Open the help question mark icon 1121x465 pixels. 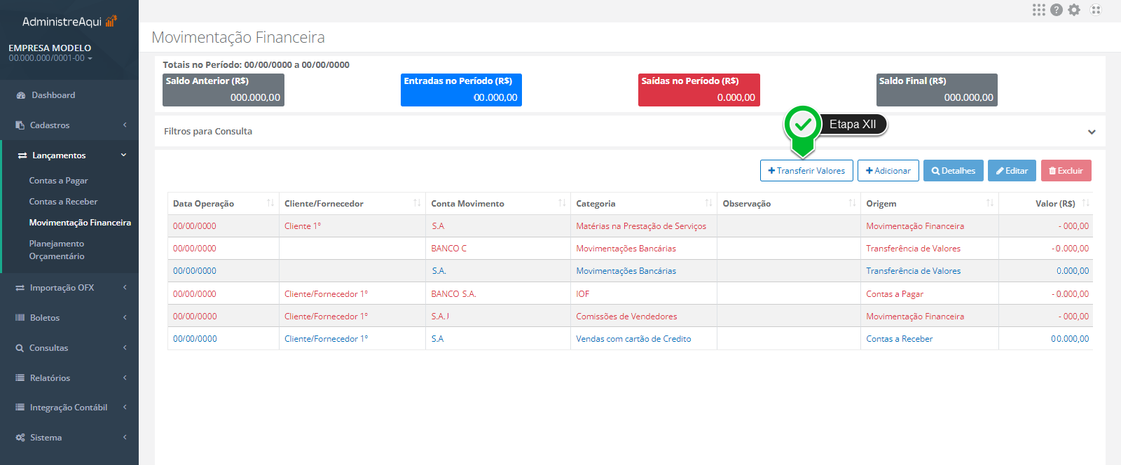(1057, 10)
